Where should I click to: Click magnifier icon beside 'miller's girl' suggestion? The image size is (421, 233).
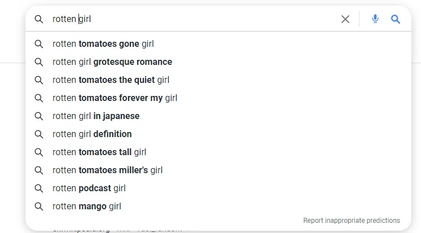[39, 170]
